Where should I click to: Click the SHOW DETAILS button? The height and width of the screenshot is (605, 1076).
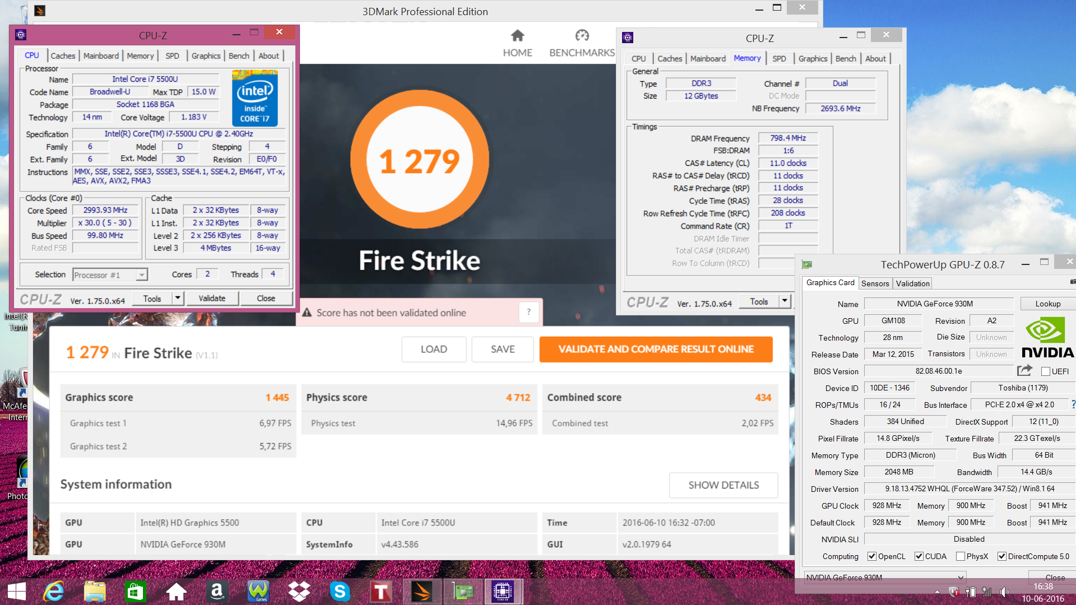(x=723, y=485)
